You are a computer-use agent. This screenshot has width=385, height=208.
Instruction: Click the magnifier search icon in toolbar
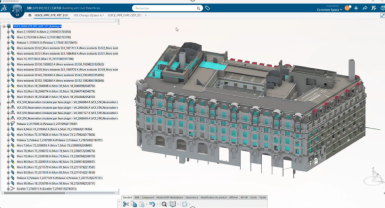coord(164,204)
